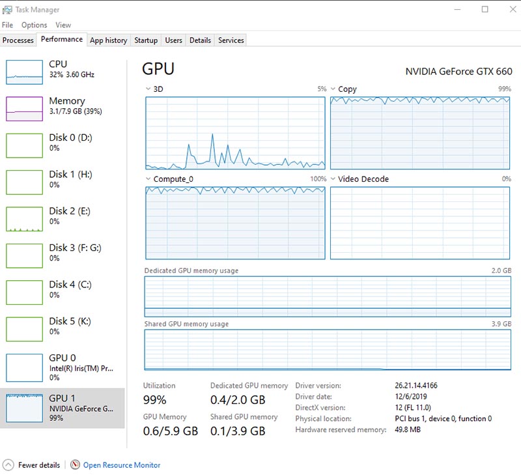This screenshot has height=475, width=521.
Task: Select Disk 3 (F: G:) thumbnail graph
Action: pos(24,255)
